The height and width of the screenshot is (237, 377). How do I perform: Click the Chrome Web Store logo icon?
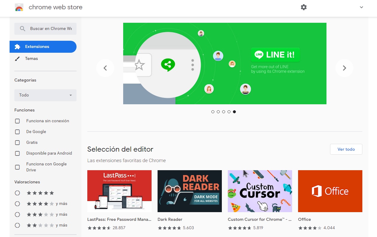click(19, 7)
